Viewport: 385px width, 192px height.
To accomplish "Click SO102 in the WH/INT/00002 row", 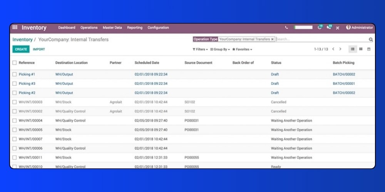I will pyautogui.click(x=189, y=111).
